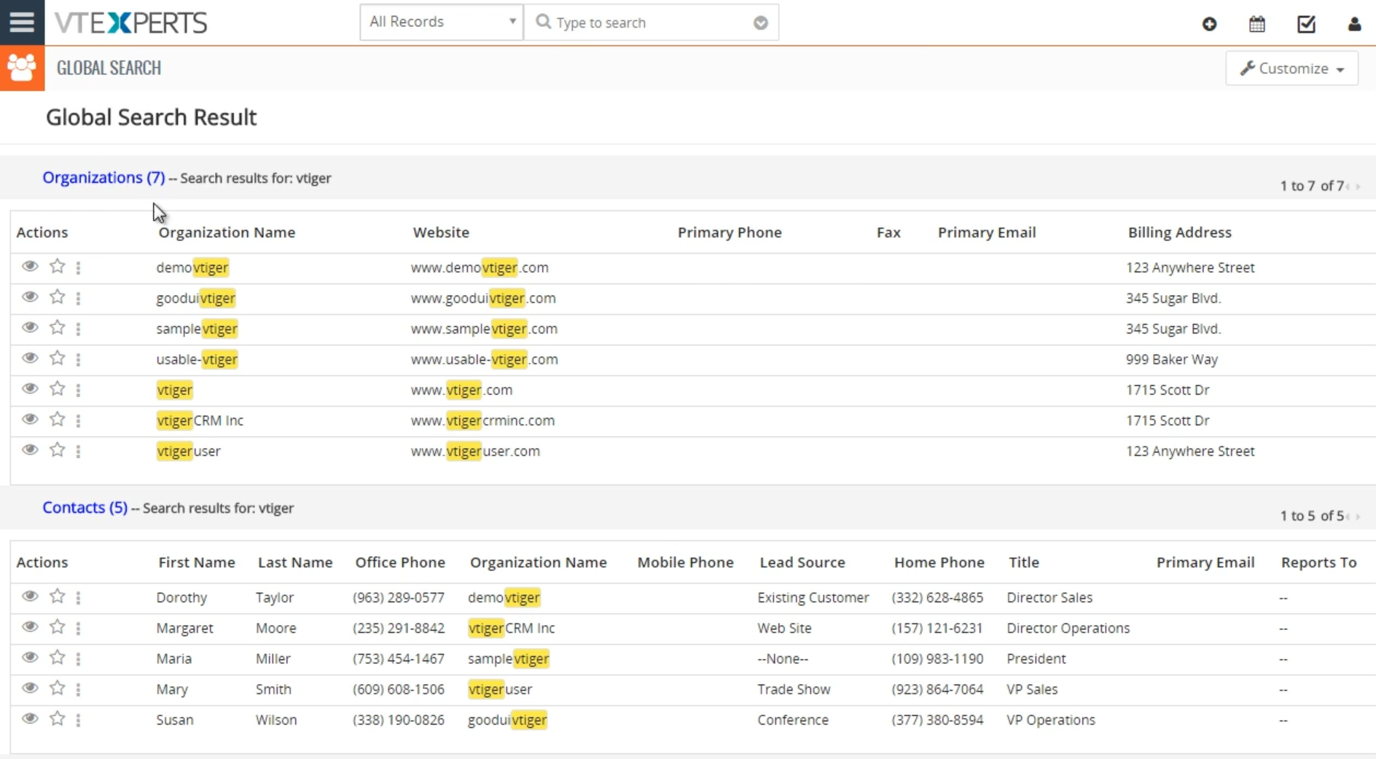Click in the Type to search field

(651, 23)
